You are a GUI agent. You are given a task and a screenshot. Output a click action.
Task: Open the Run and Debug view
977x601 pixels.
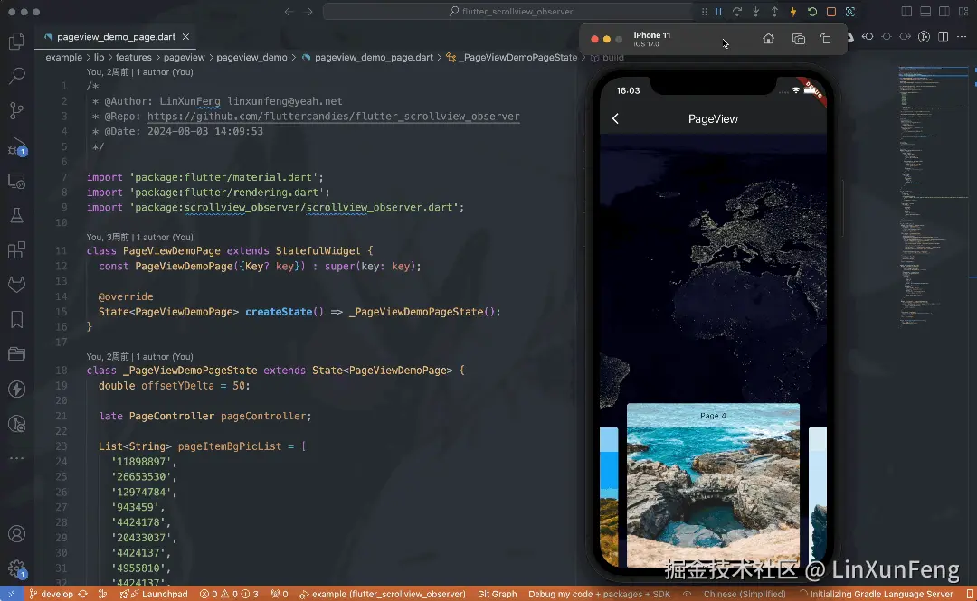click(17, 146)
